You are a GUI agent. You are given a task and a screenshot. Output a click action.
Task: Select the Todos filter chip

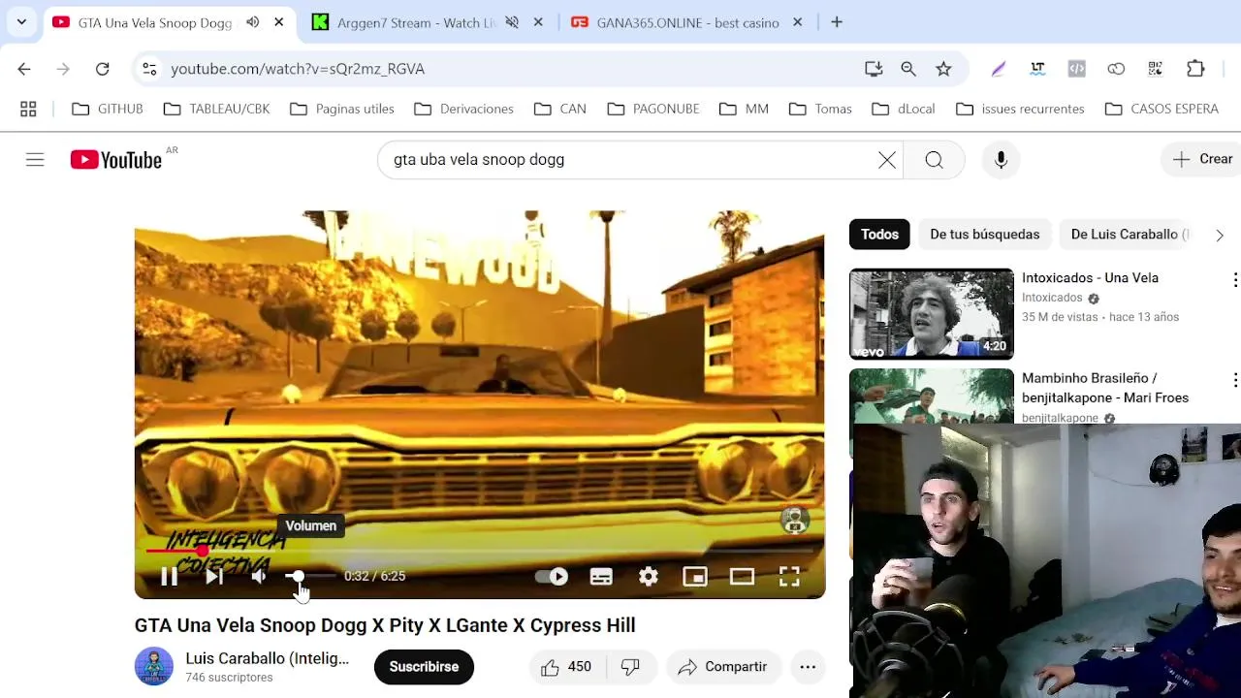tap(879, 234)
